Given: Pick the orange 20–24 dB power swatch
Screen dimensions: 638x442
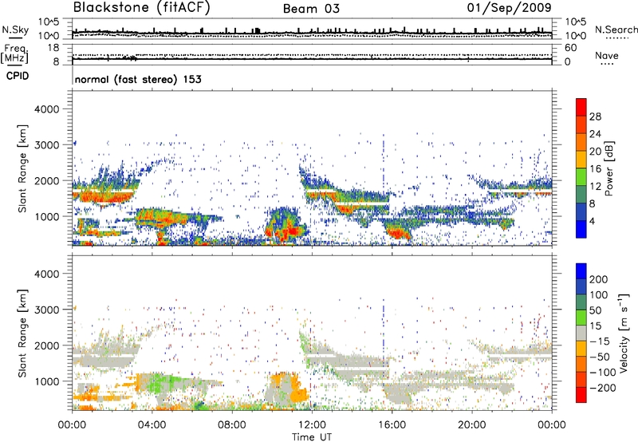Looking at the screenshot, I should [x=581, y=142].
